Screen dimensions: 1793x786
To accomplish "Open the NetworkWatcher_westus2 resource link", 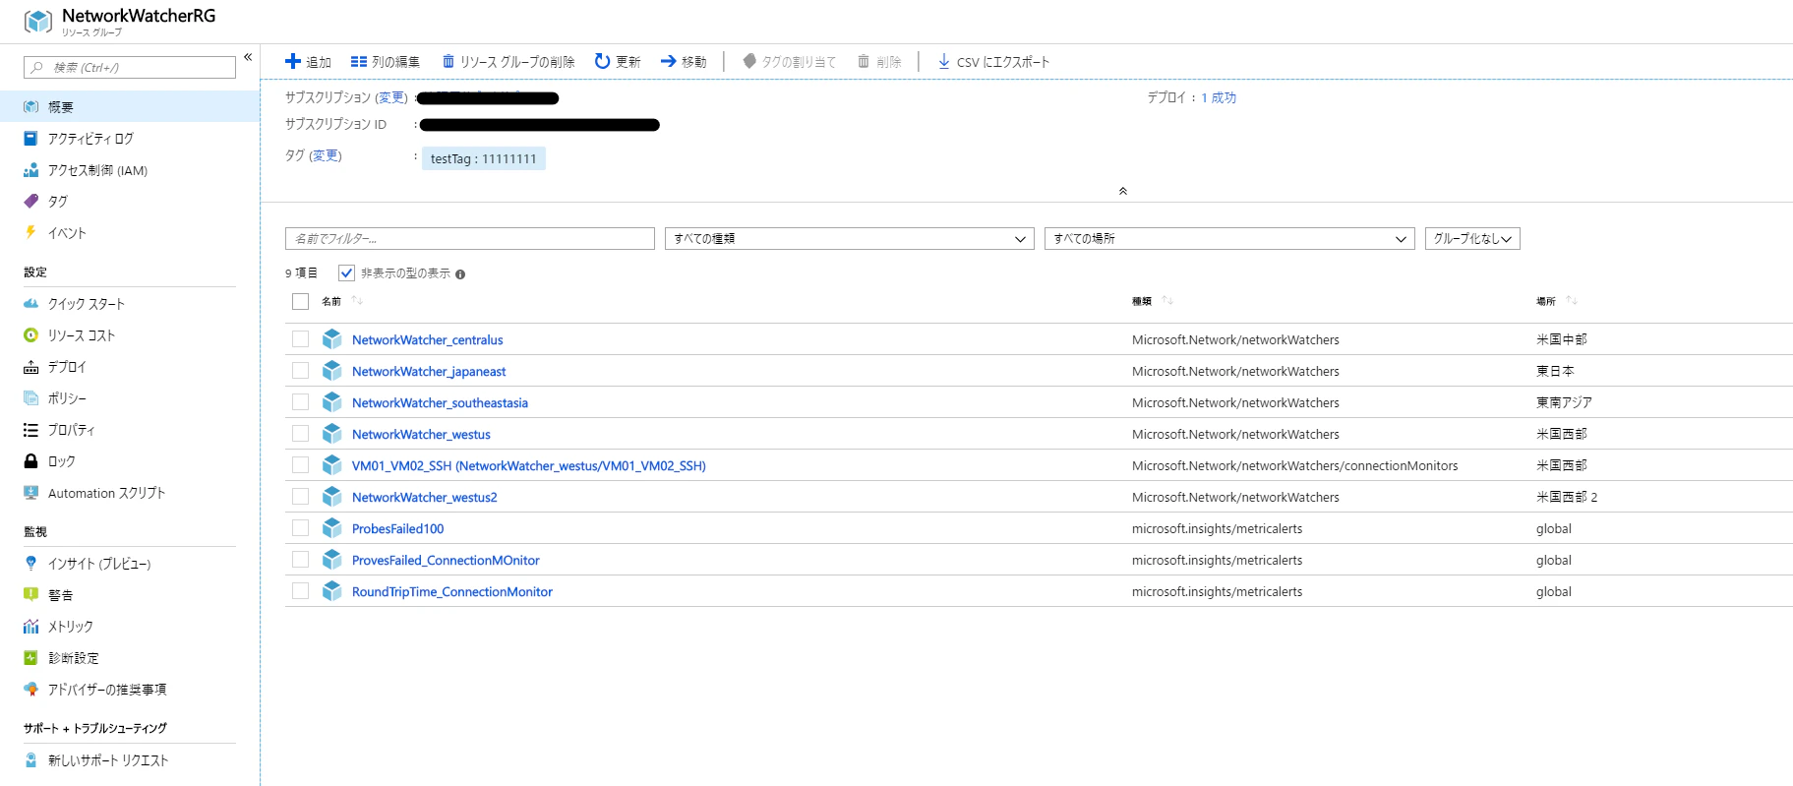I will coord(425,498).
